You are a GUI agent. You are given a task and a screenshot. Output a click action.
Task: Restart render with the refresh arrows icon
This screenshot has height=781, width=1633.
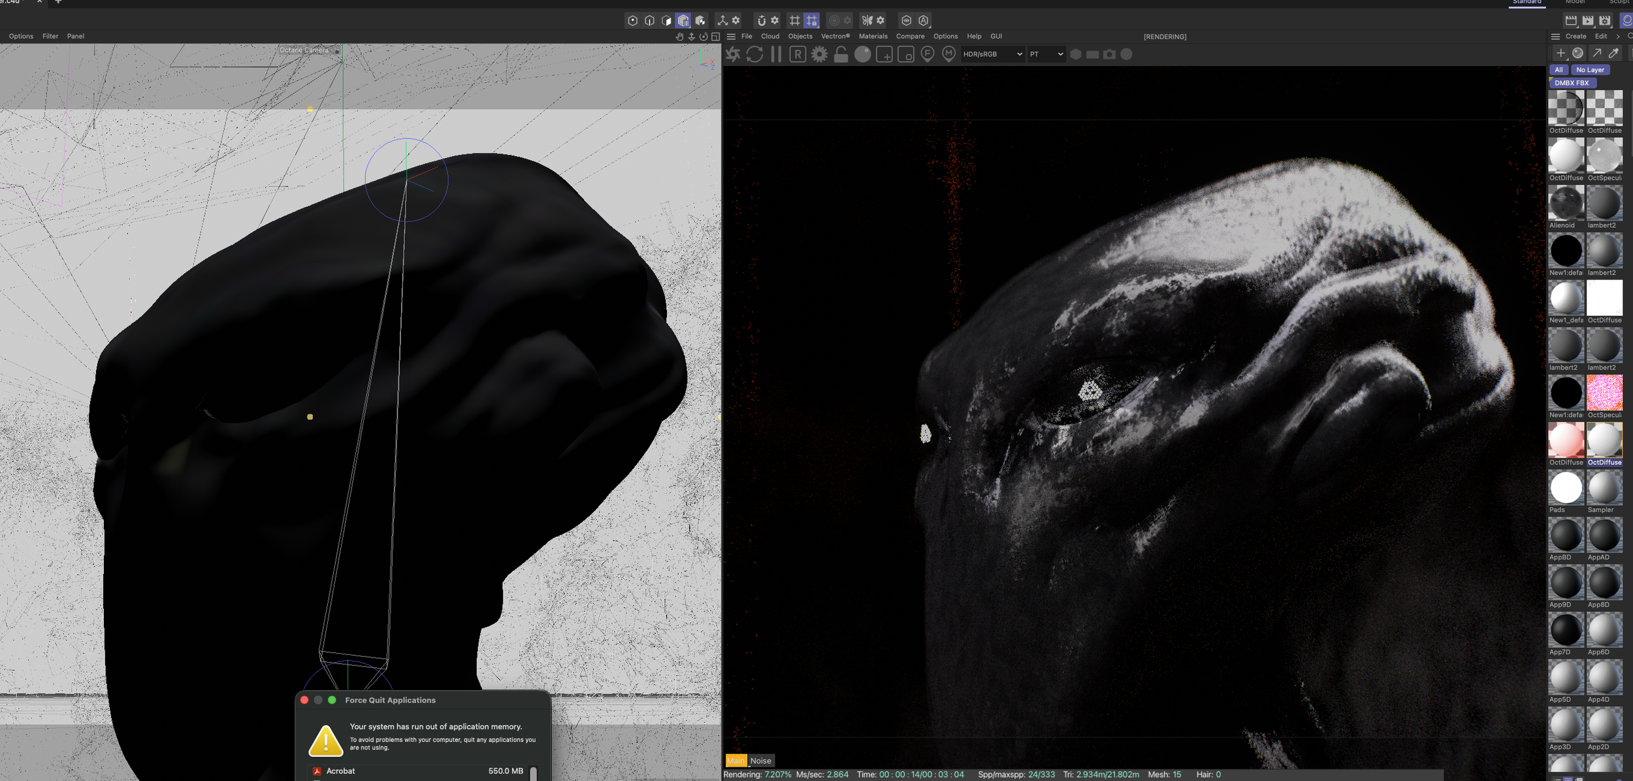[754, 54]
